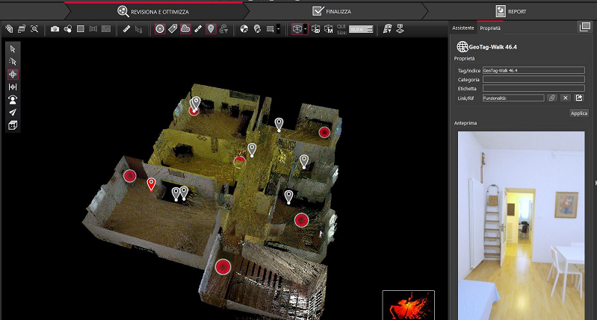
Task: Click the red selected geotag pin in model
Action: [151, 183]
